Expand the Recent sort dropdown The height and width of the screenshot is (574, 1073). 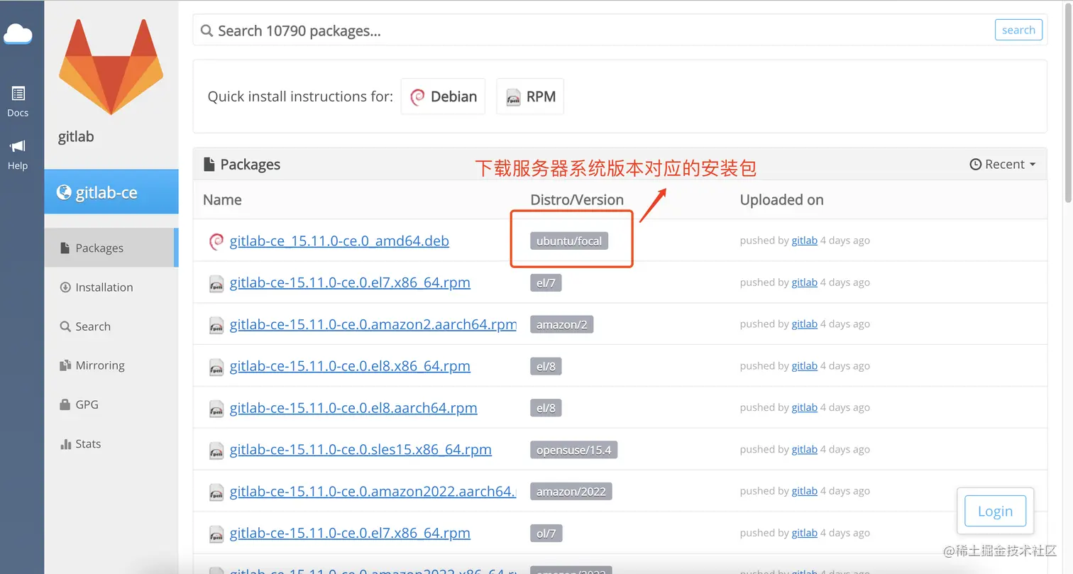pos(1003,164)
